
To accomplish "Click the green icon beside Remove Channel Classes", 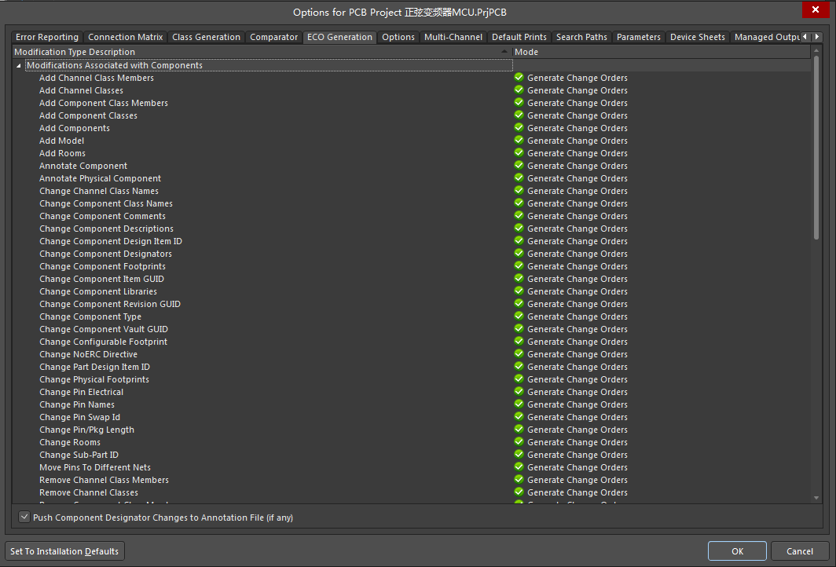I will (x=519, y=492).
